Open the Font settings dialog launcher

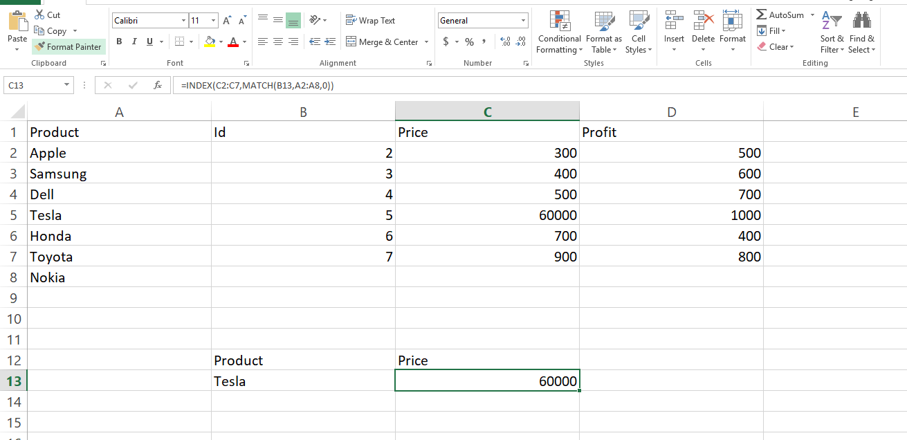(x=246, y=63)
